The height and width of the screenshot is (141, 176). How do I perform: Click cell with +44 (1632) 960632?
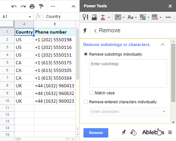pos(55,93)
